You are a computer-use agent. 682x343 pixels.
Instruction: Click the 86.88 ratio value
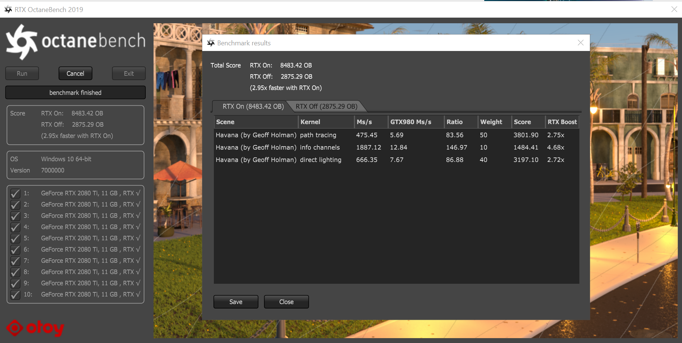pyautogui.click(x=455, y=160)
